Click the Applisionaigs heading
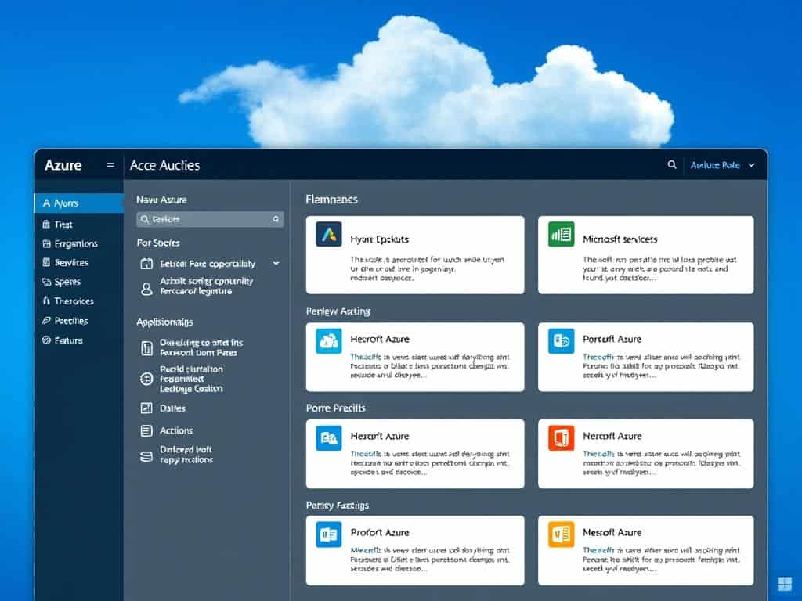 164,322
